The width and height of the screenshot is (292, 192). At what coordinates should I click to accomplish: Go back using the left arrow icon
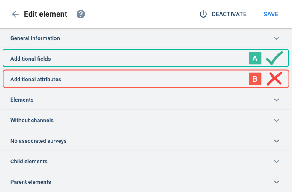[15, 14]
